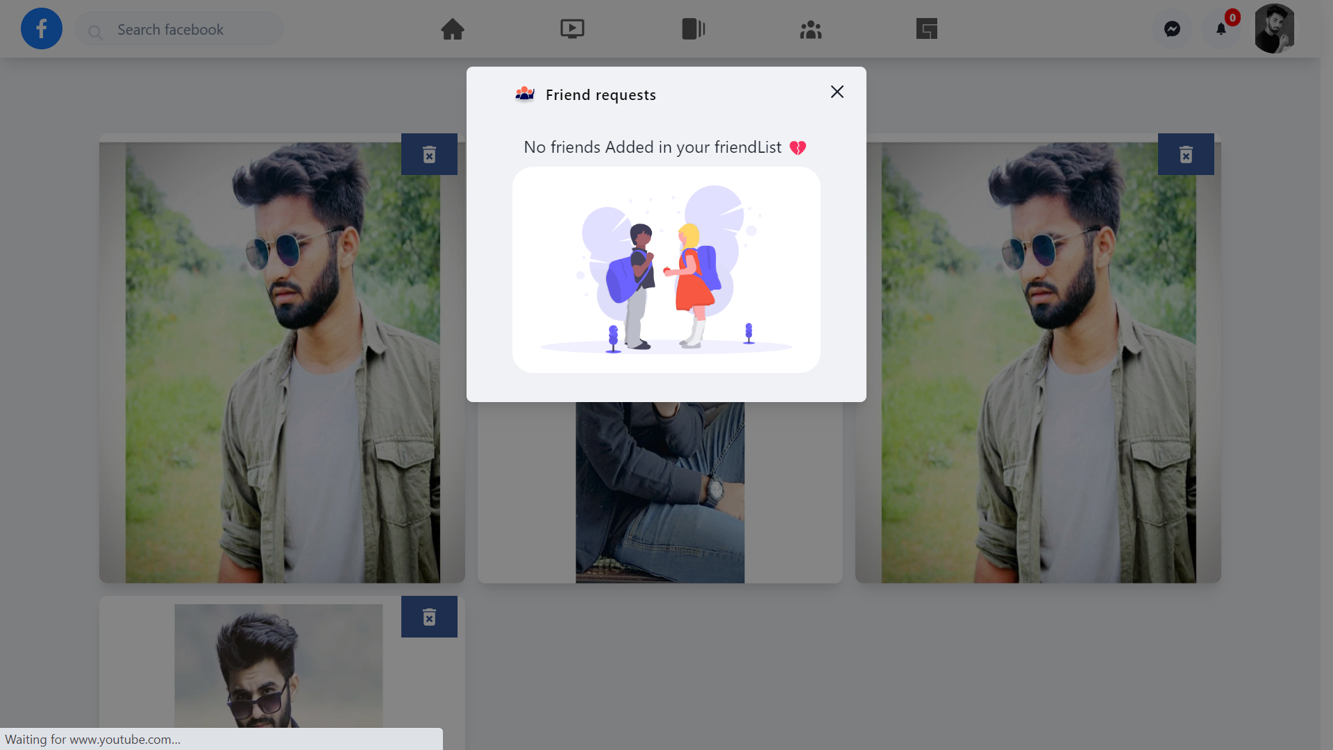Click the notification count badge showing 0

click(x=1232, y=17)
